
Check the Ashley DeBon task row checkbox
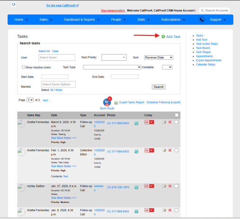176,186
